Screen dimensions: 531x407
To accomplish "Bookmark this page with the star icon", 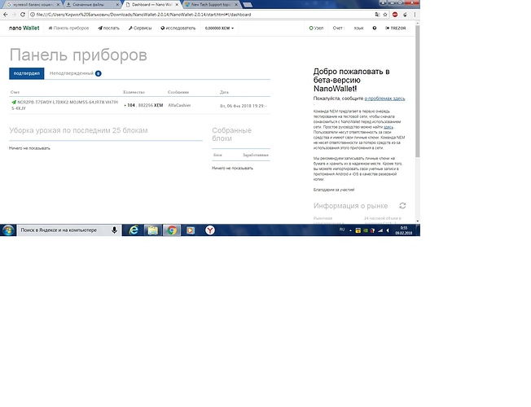I will click(x=385, y=15).
